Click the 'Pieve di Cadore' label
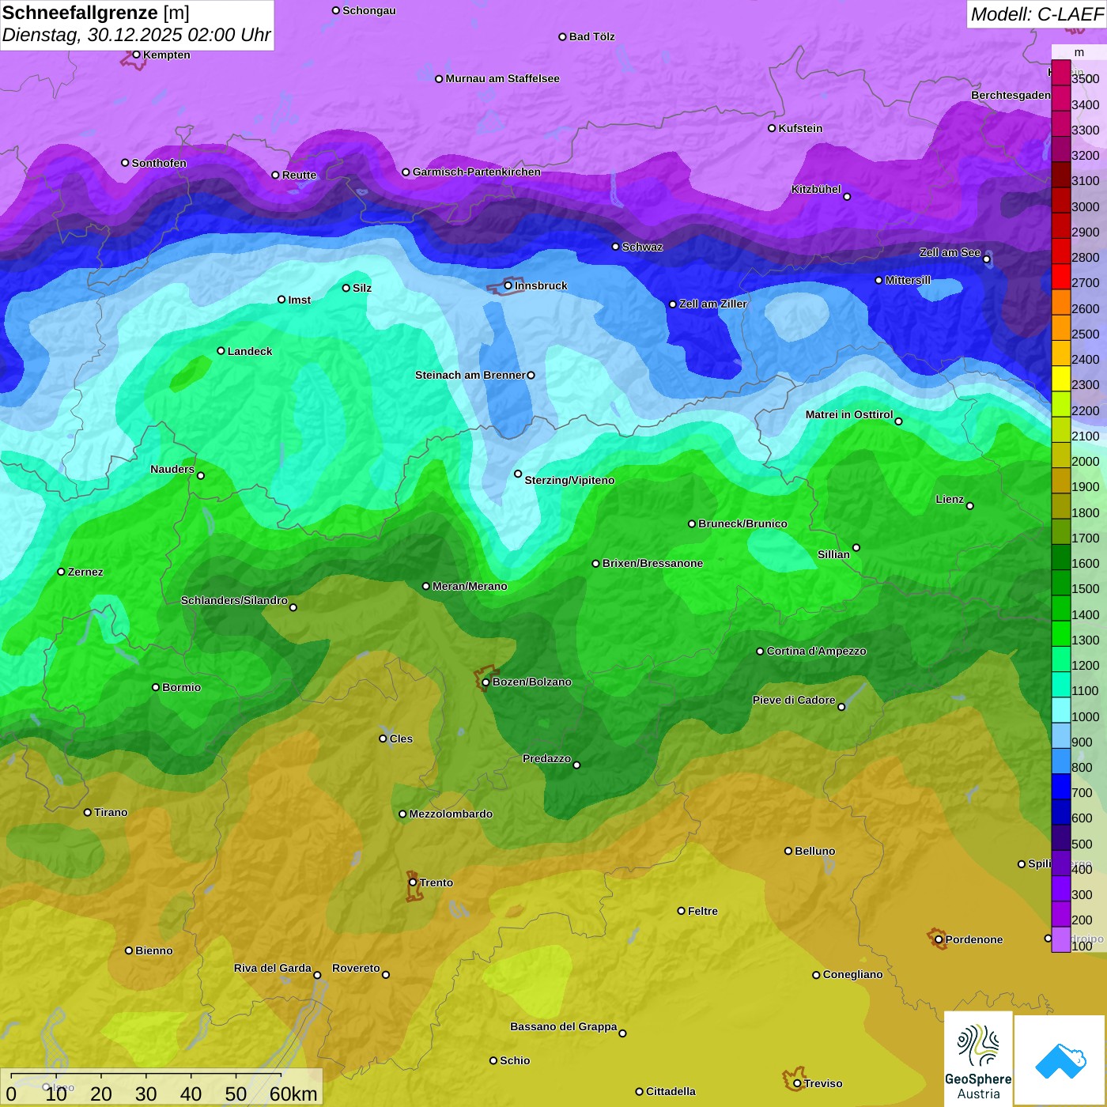The height and width of the screenshot is (1107, 1107). (x=794, y=700)
